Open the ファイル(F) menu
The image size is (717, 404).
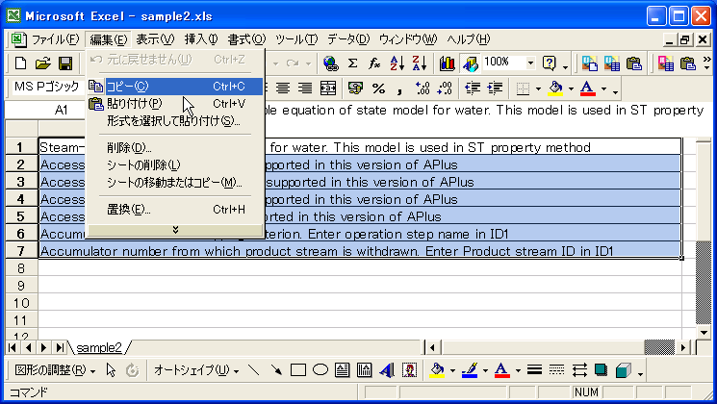55,39
